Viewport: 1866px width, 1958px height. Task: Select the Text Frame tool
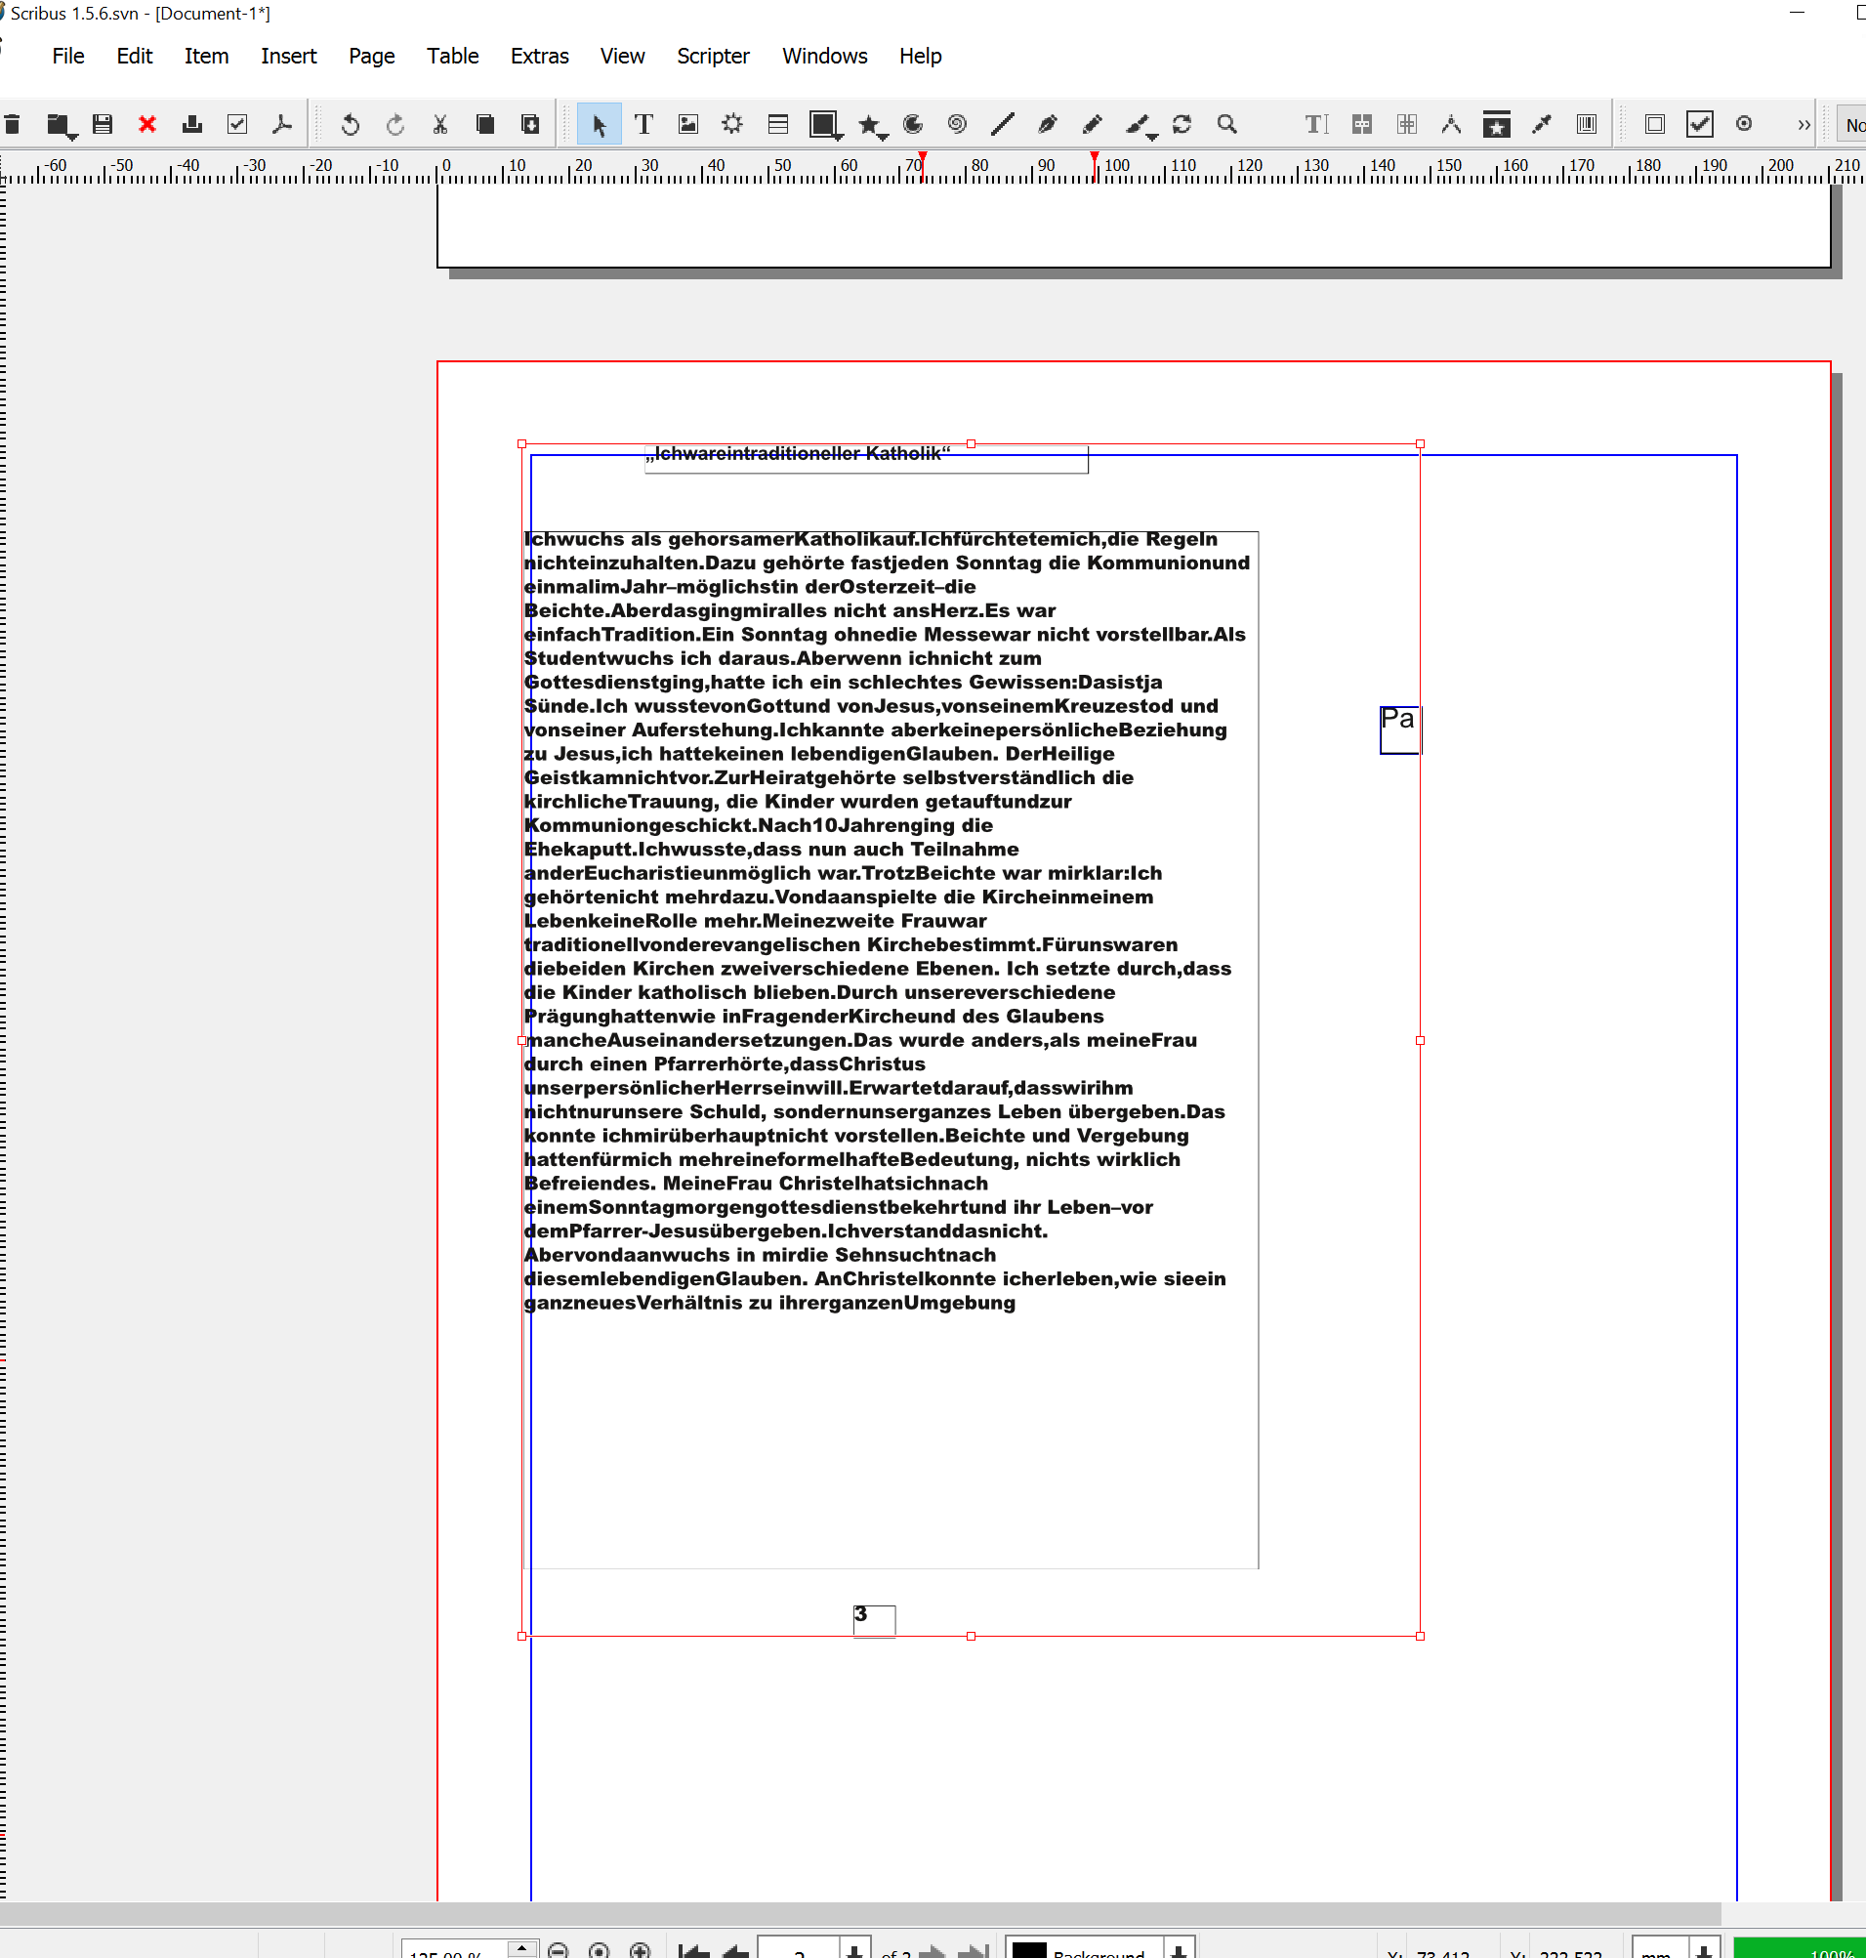tap(643, 124)
